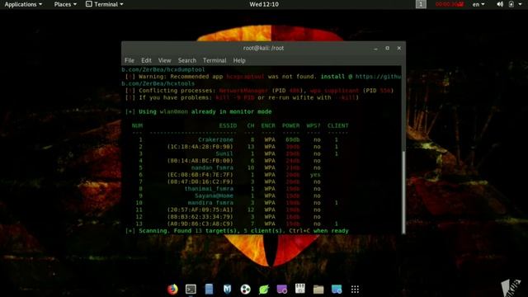
Task: Launch Firefox from the dock
Action: click(x=172, y=290)
